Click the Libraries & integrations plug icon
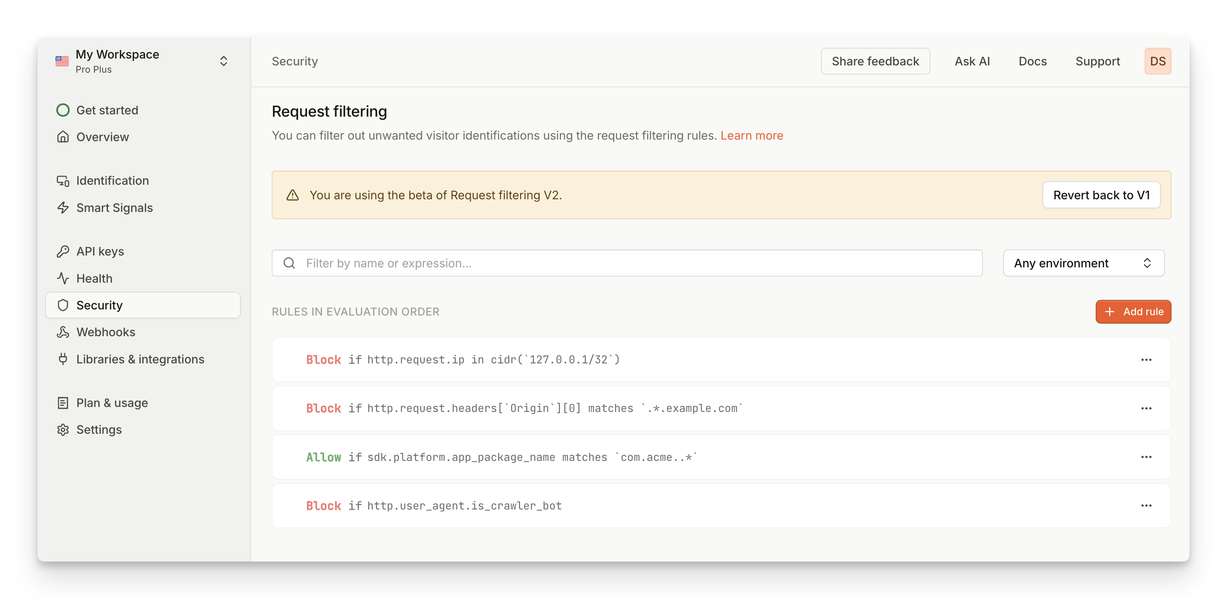The image size is (1227, 599). 63,359
